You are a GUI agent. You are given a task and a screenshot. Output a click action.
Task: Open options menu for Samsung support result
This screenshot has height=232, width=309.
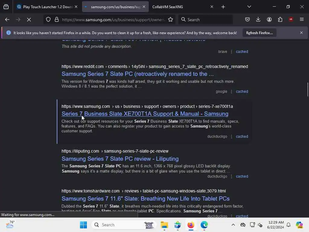tap(231, 137)
